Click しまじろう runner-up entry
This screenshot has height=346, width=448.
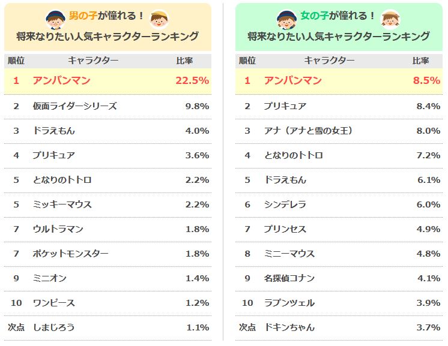(x=54, y=327)
